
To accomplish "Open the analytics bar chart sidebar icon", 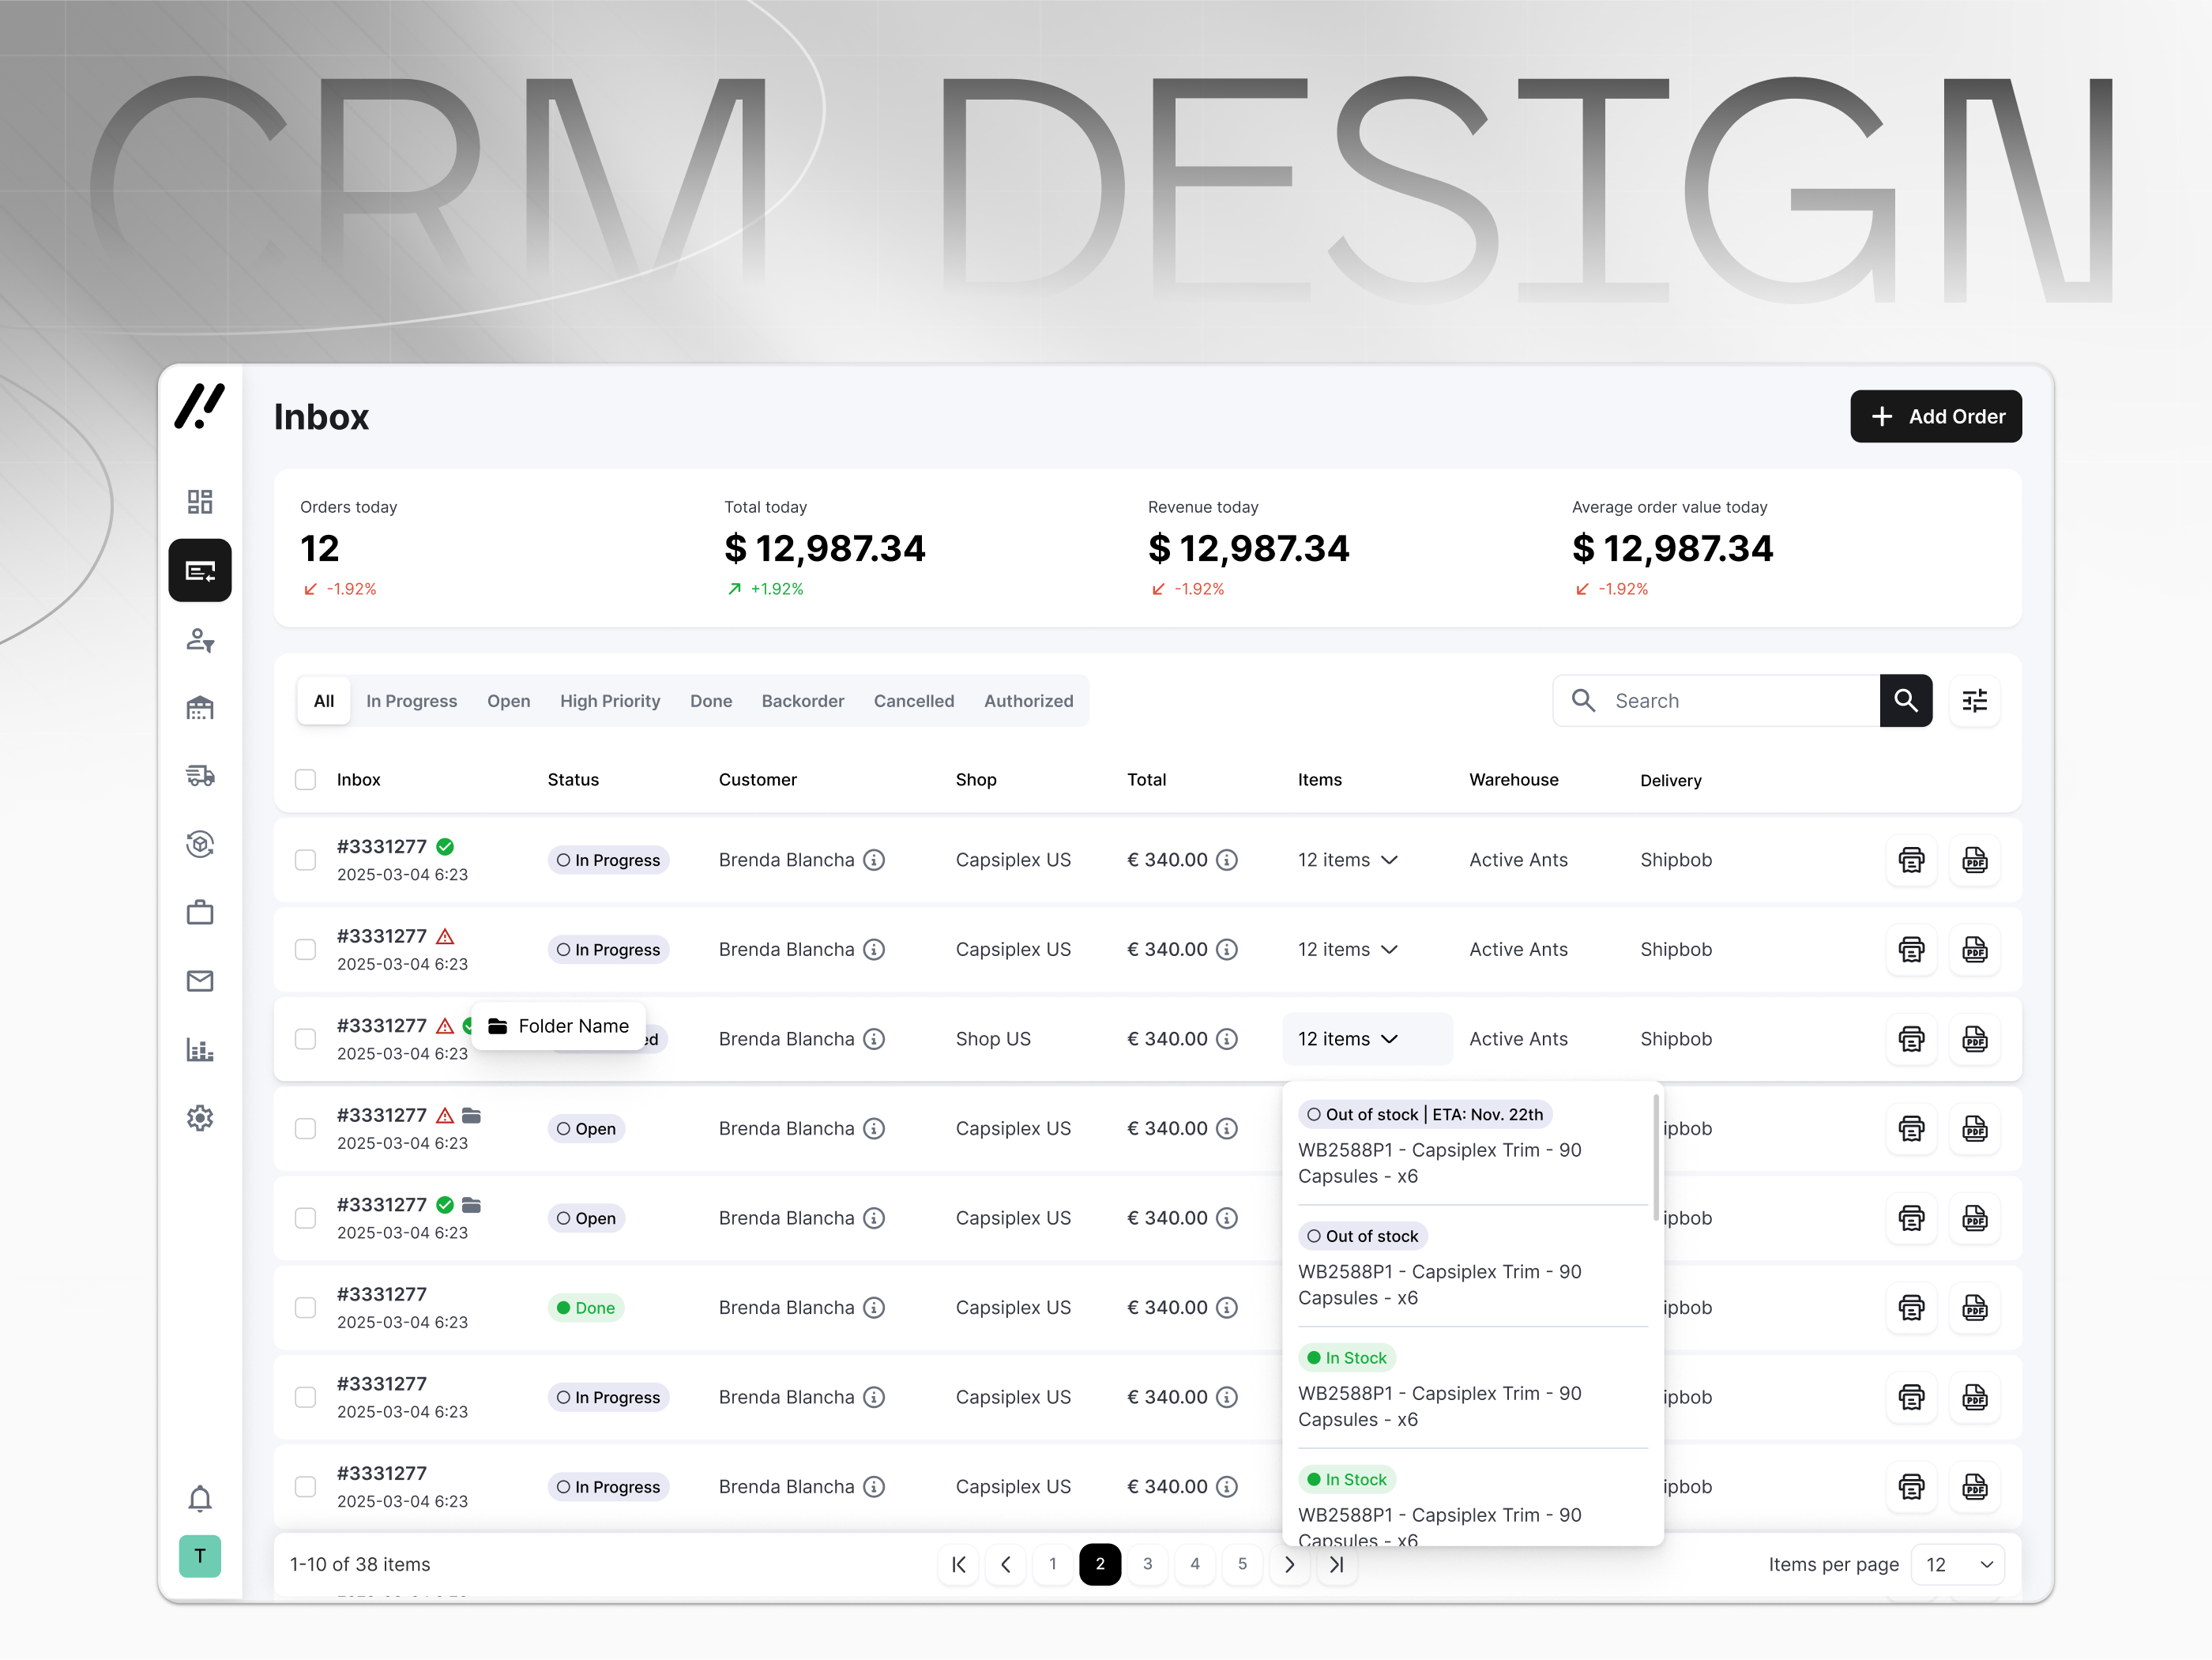I will pos(200,1051).
